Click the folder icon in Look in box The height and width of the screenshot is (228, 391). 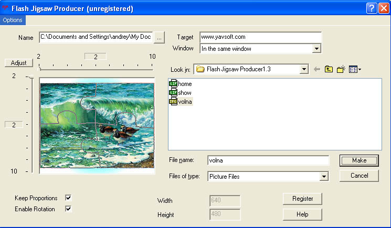tap(200, 69)
